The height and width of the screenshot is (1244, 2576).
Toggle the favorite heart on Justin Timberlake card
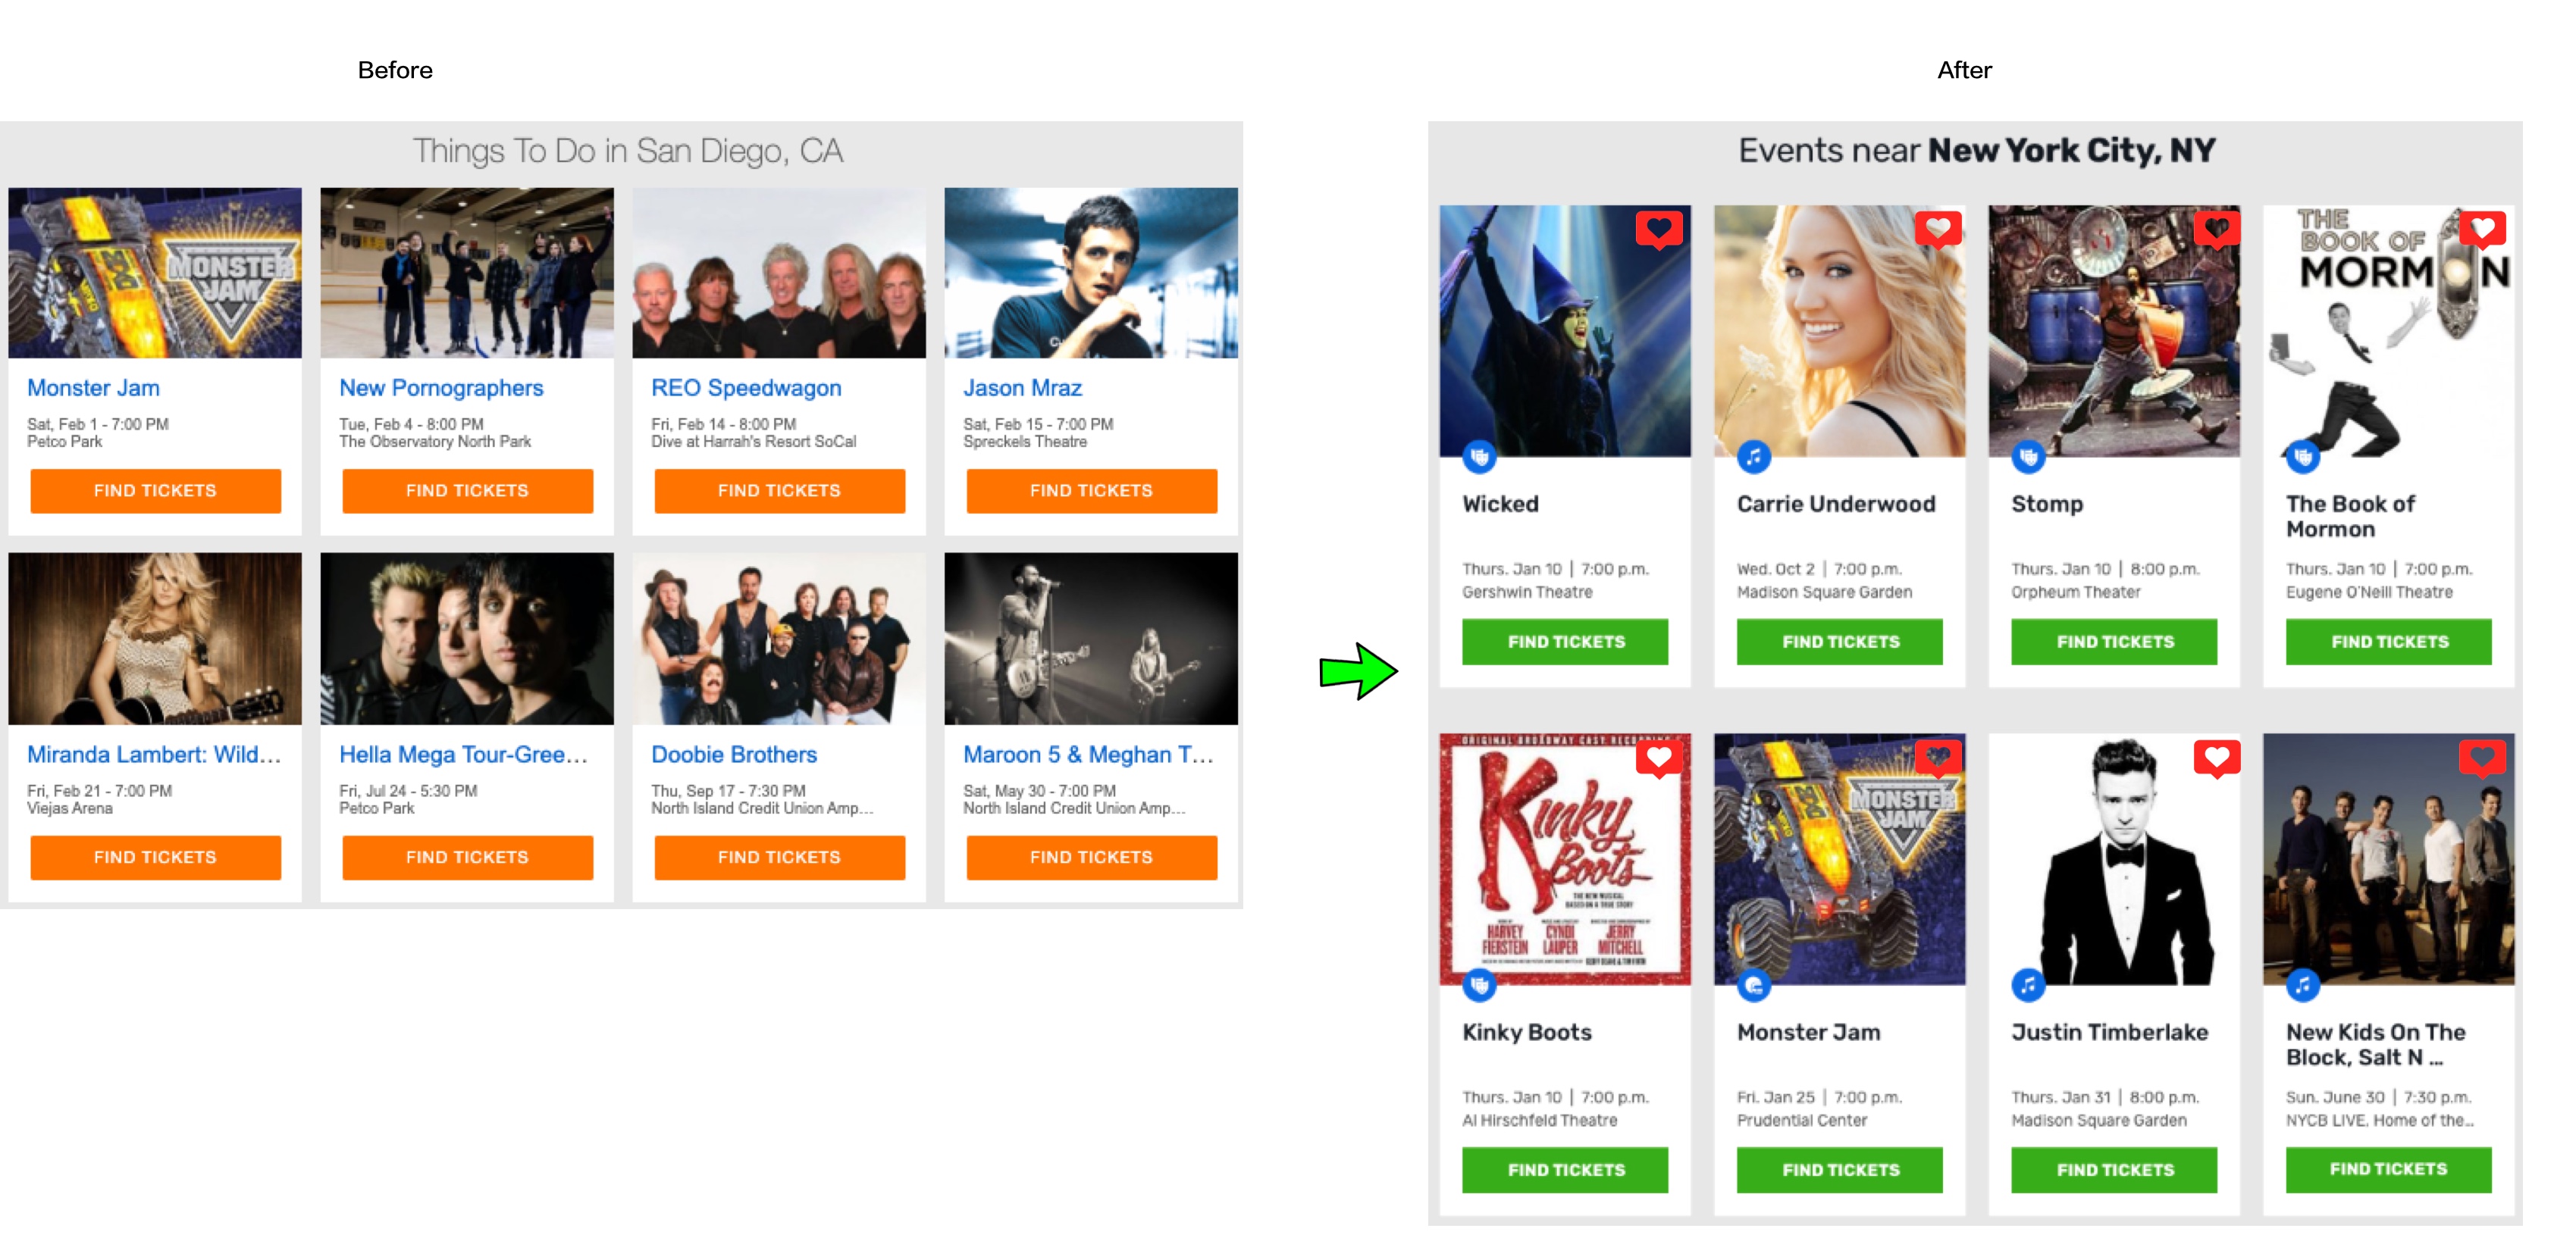(2216, 758)
